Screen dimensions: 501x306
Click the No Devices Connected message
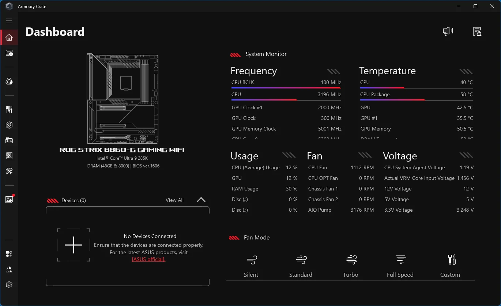click(150, 236)
